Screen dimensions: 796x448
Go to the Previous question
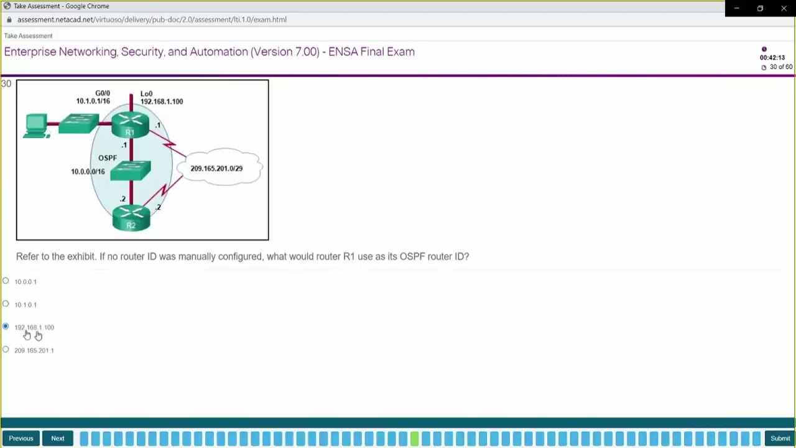21,438
